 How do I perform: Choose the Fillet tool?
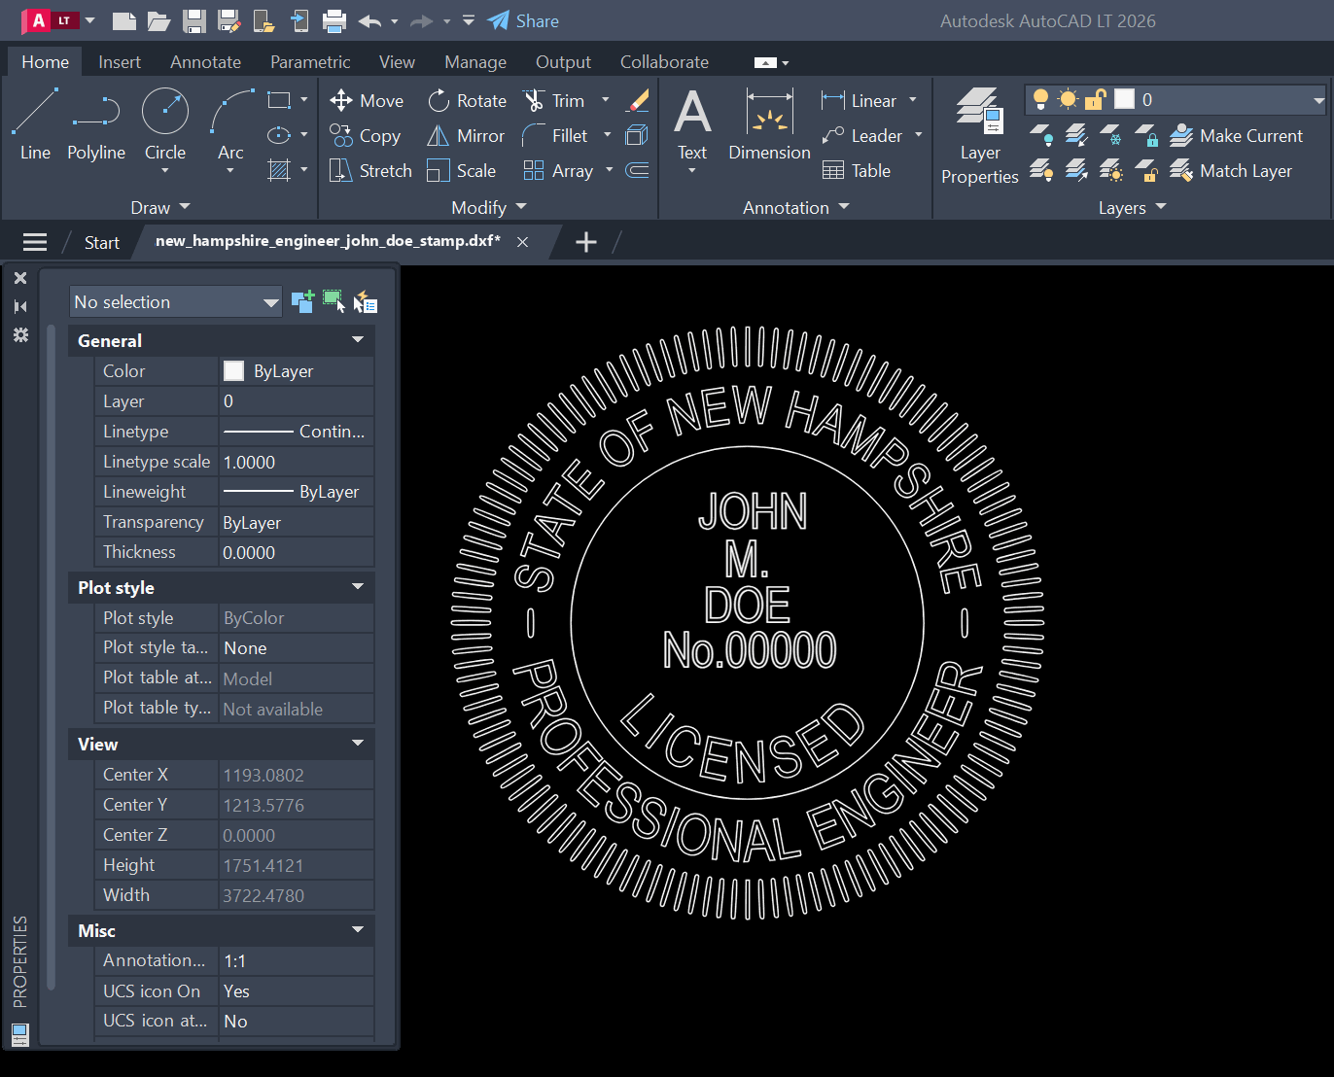pos(555,136)
